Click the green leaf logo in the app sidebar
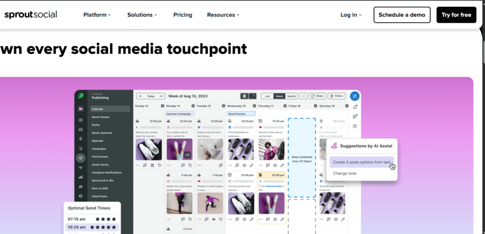This screenshot has height=234, width=485. click(x=81, y=96)
